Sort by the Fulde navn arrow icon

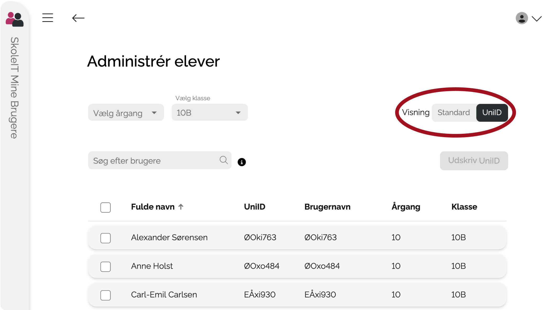click(181, 207)
